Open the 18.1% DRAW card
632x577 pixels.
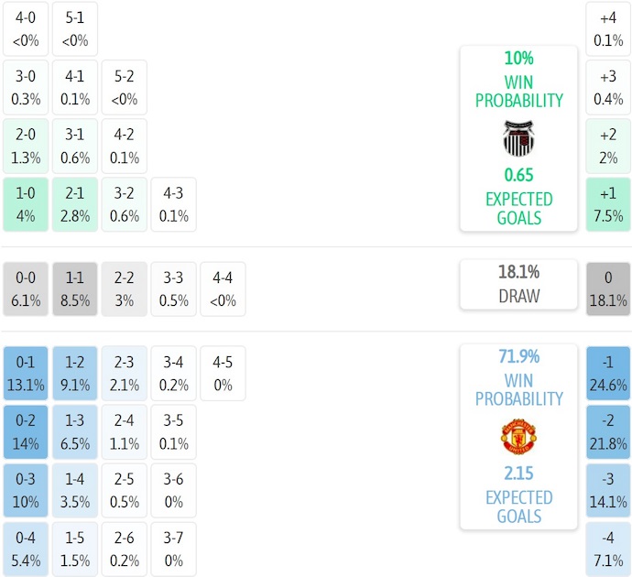coord(518,284)
